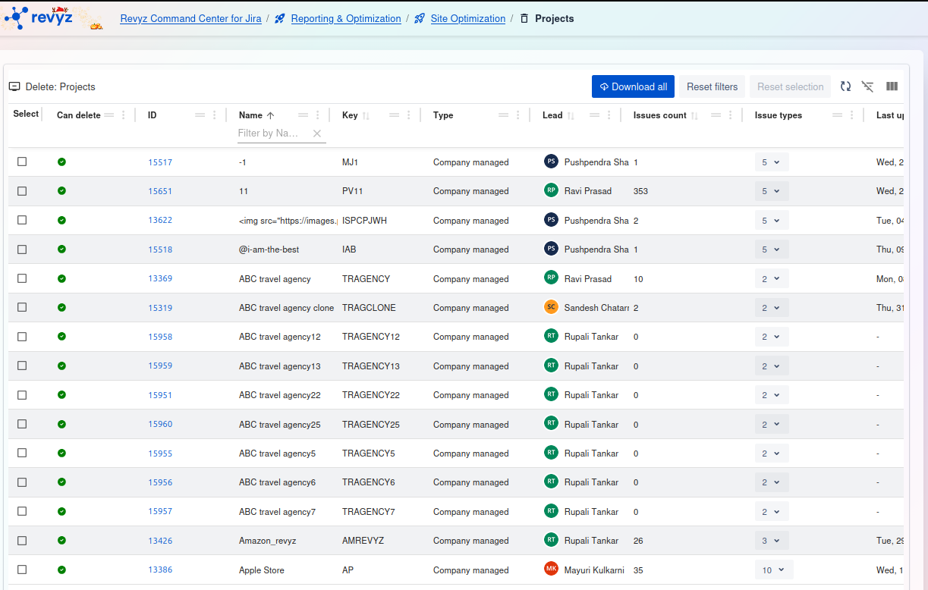This screenshot has height=590, width=928.
Task: Open the three-dot menu for ID column
Action: click(215, 115)
